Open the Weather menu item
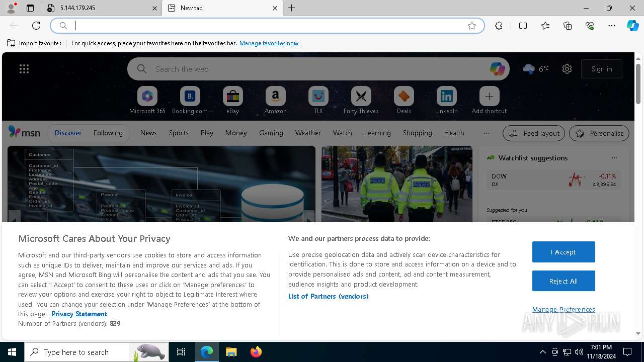644x362 pixels. [x=308, y=133]
